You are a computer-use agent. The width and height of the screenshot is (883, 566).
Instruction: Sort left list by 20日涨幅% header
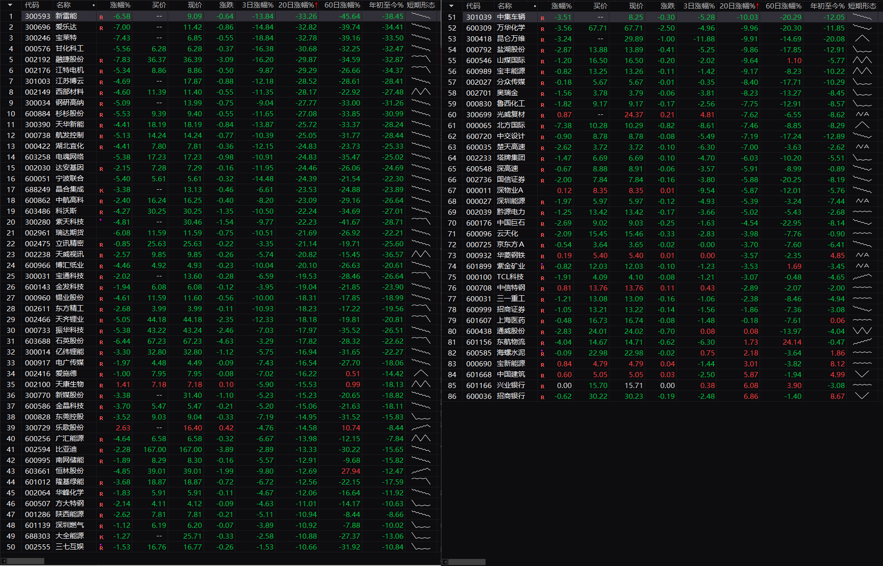coord(298,5)
